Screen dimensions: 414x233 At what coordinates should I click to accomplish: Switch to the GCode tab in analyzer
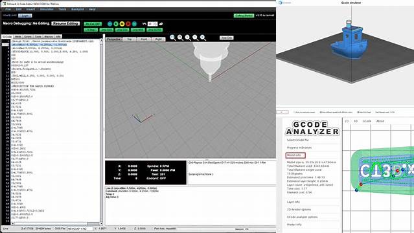click(x=367, y=121)
